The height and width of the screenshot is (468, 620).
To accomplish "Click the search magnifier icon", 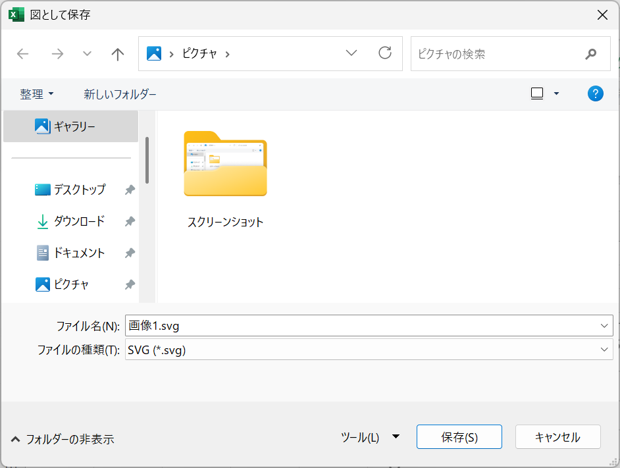I will coord(590,54).
